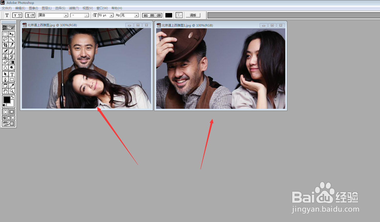Click the swap foreground and background colors arrow
Screen dimensions: 380x222
click(x=12, y=97)
